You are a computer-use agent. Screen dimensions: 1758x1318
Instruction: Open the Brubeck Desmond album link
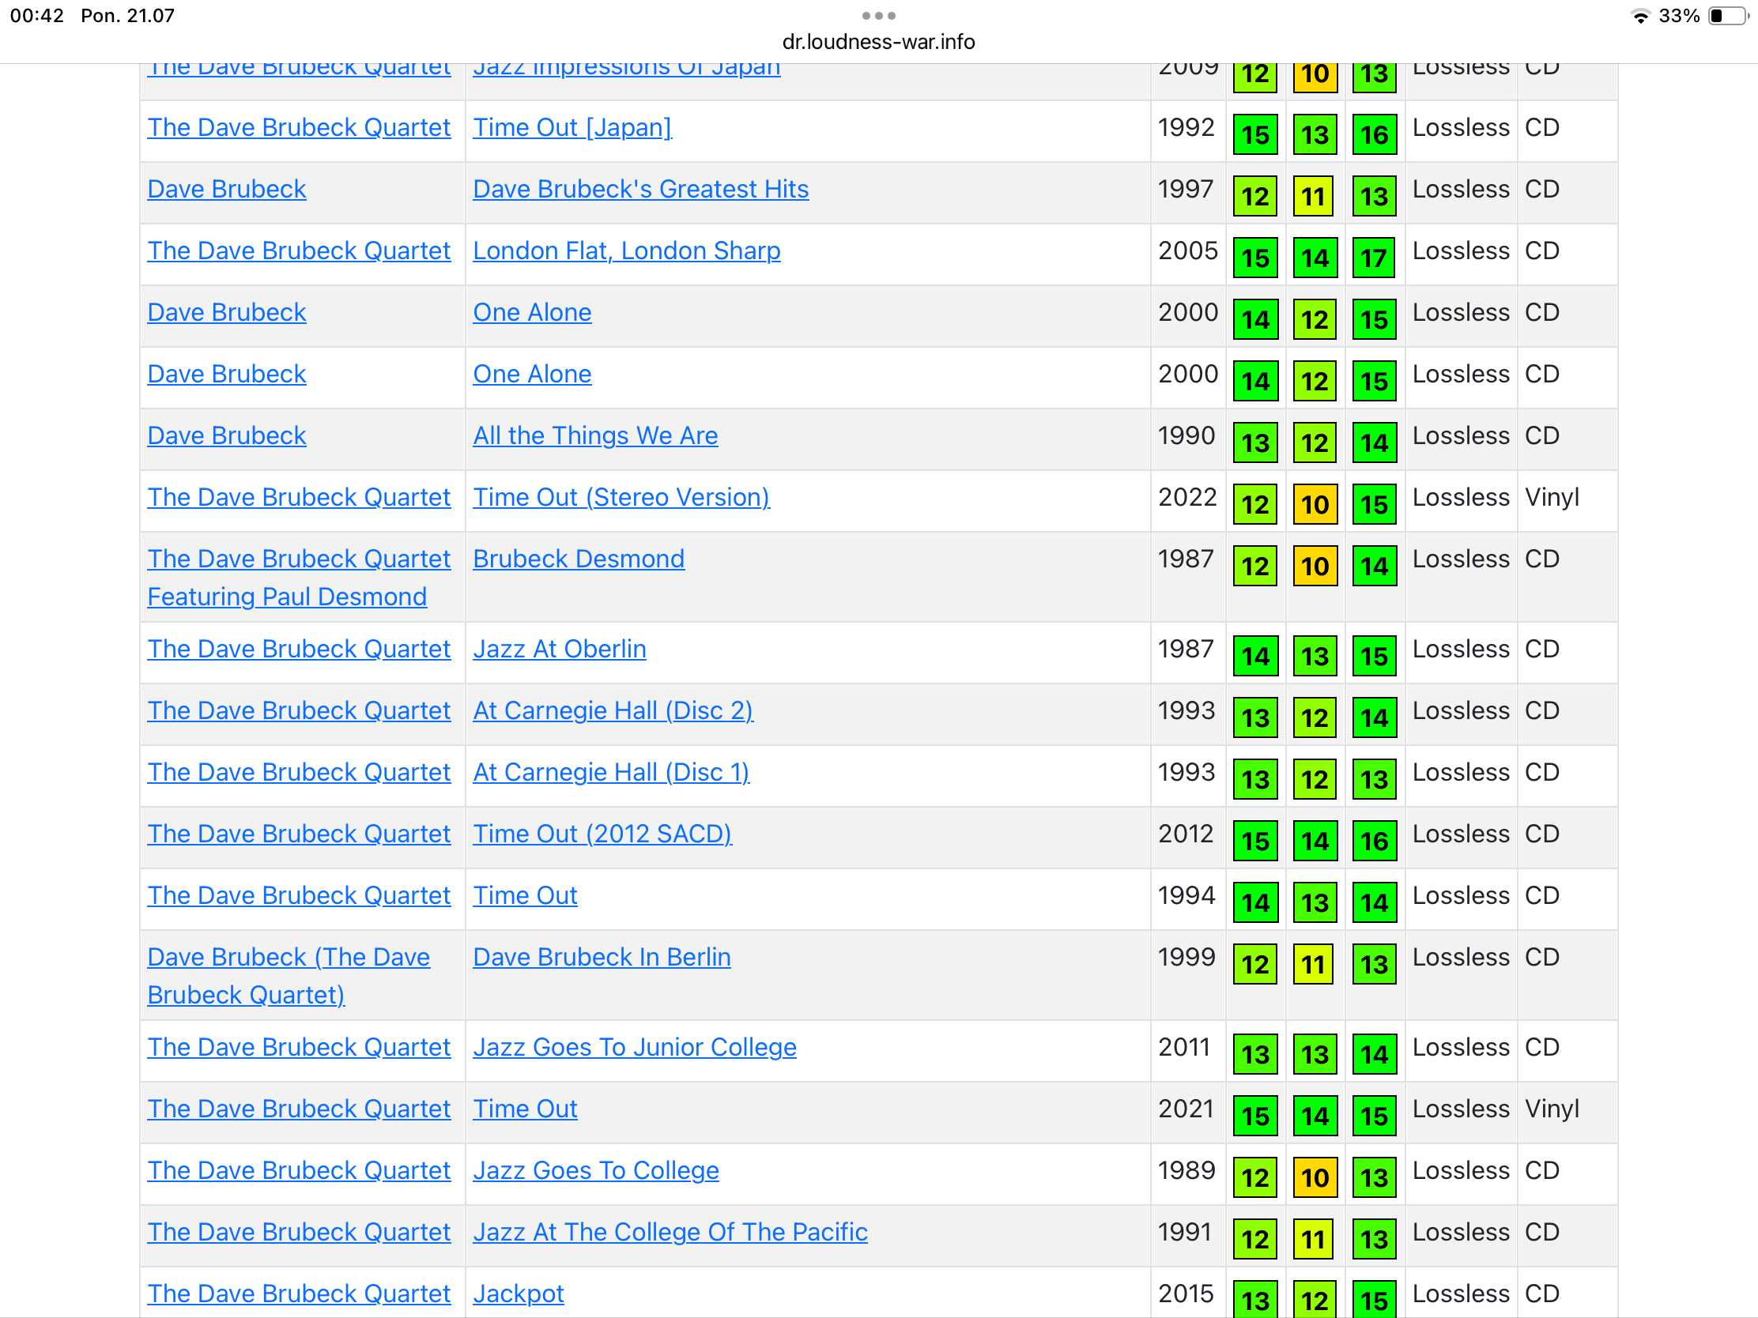coord(579,559)
